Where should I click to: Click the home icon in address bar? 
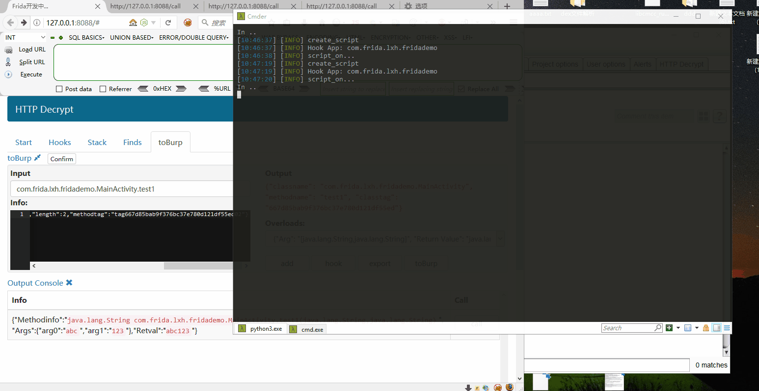coord(133,23)
